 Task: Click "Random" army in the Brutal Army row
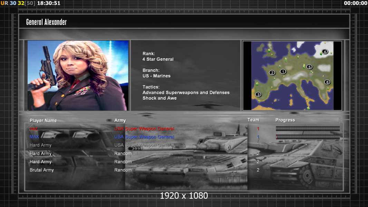123,170
